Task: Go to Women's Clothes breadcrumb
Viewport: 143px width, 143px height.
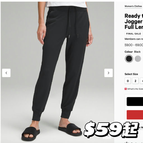Action: 133,6
